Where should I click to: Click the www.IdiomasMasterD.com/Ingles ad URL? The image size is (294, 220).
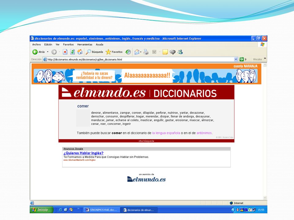click(x=79, y=160)
